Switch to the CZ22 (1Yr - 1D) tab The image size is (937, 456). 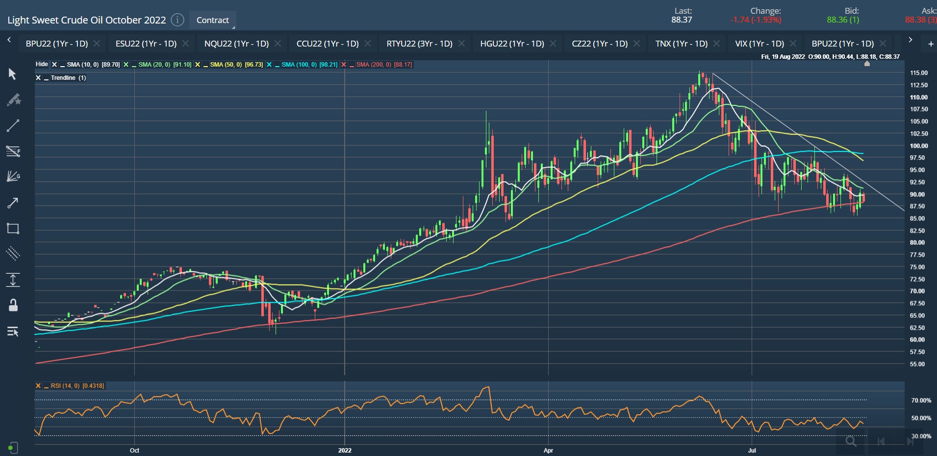[600, 44]
